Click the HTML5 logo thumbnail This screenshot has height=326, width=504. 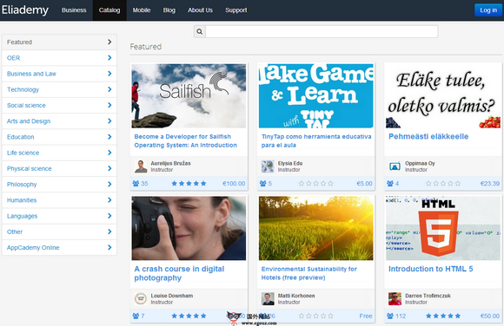pos(443,228)
